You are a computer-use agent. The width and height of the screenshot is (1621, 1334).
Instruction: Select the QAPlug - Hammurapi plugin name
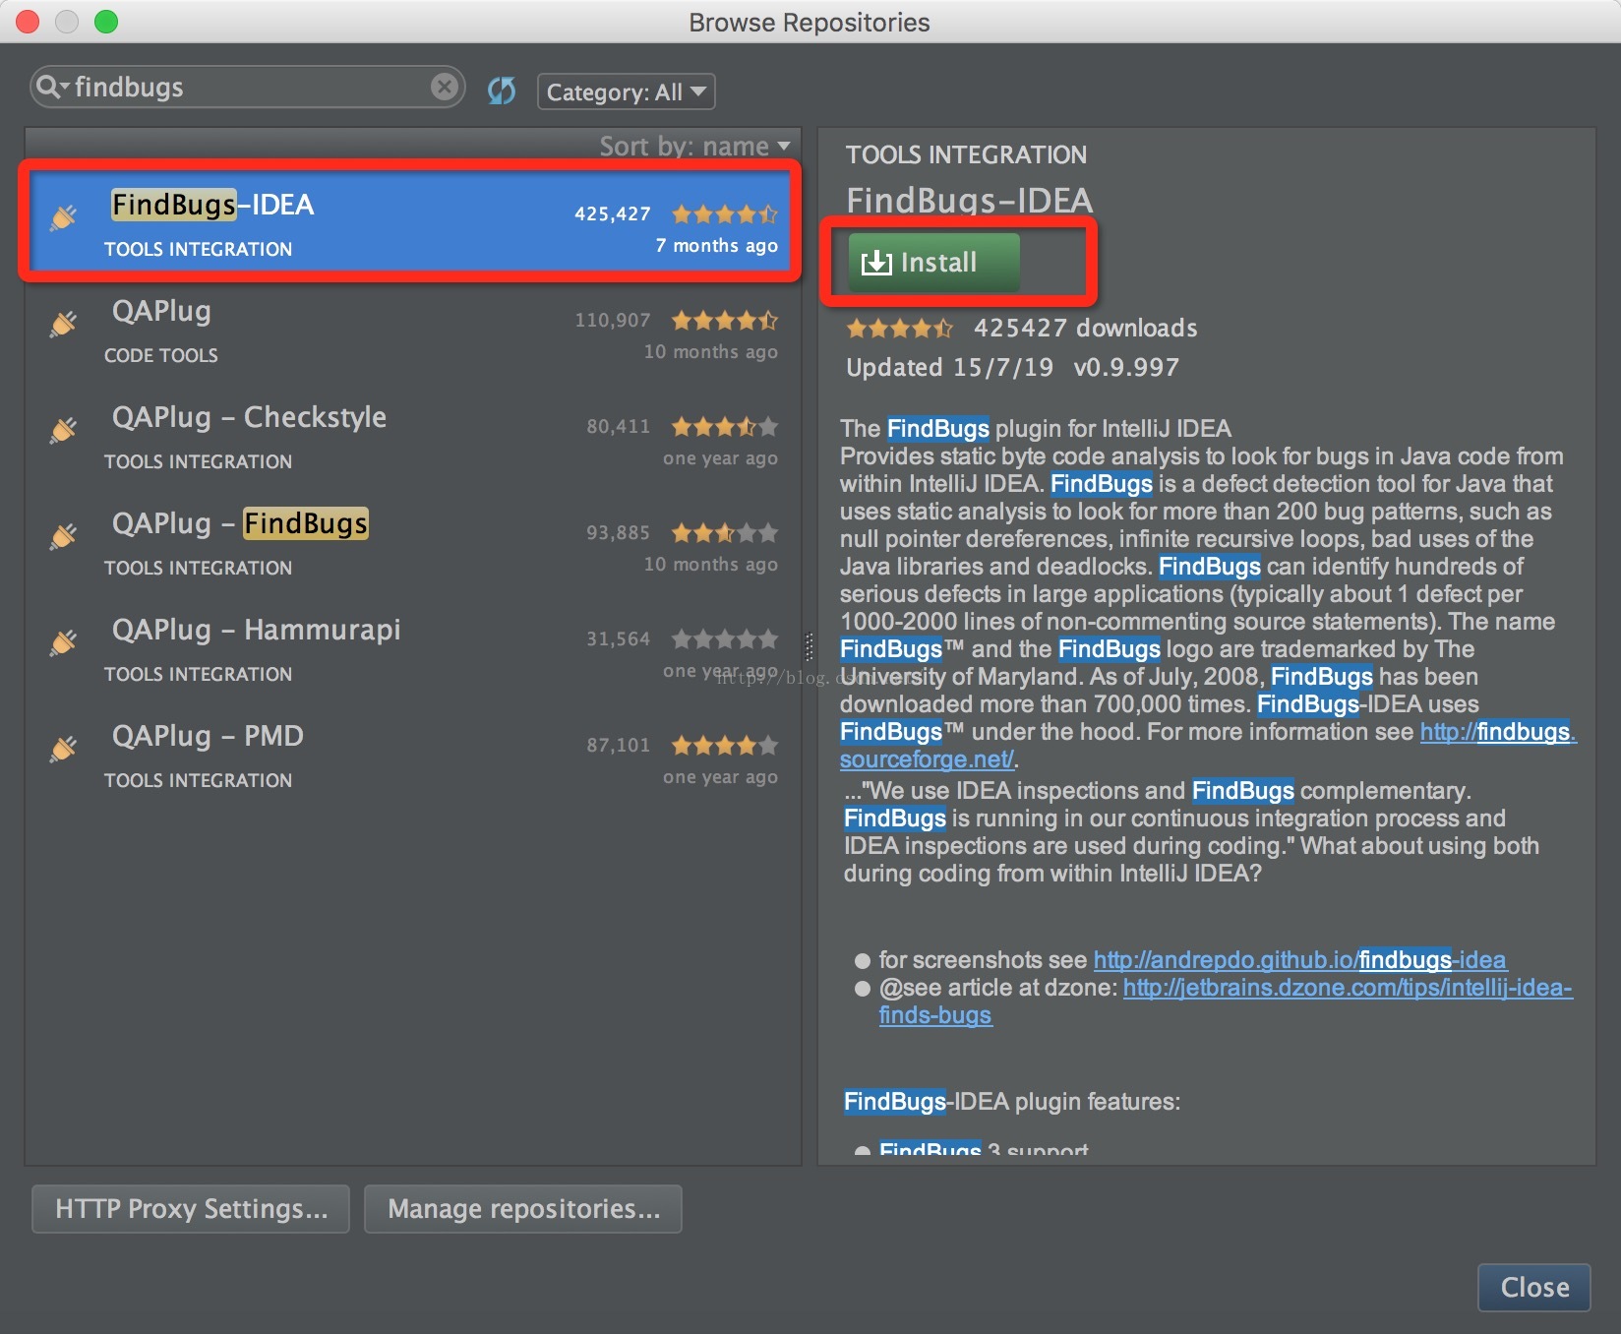pos(256,630)
